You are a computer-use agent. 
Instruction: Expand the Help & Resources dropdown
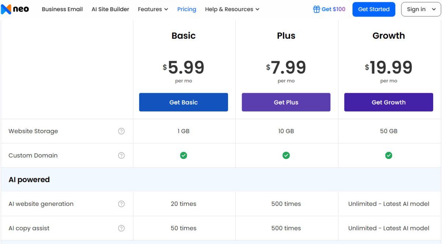pos(232,9)
